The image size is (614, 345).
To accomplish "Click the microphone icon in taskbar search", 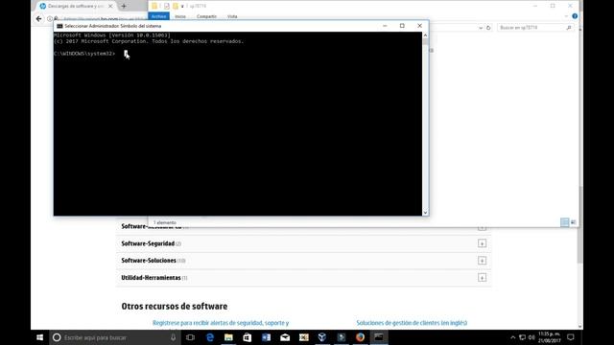I will point(173,337).
